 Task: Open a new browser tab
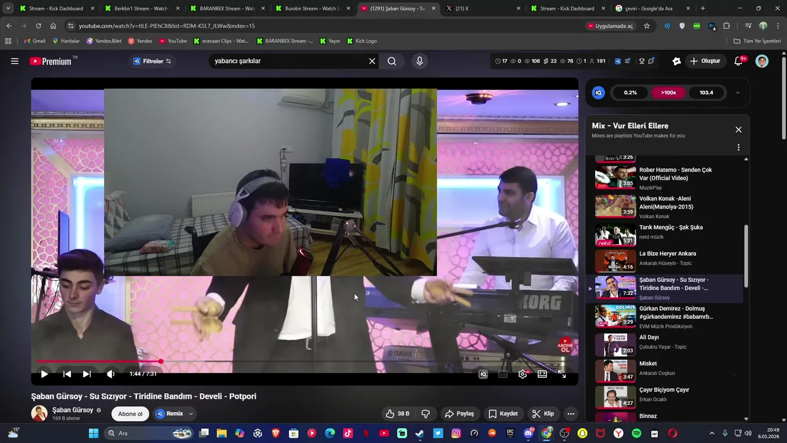tap(703, 9)
